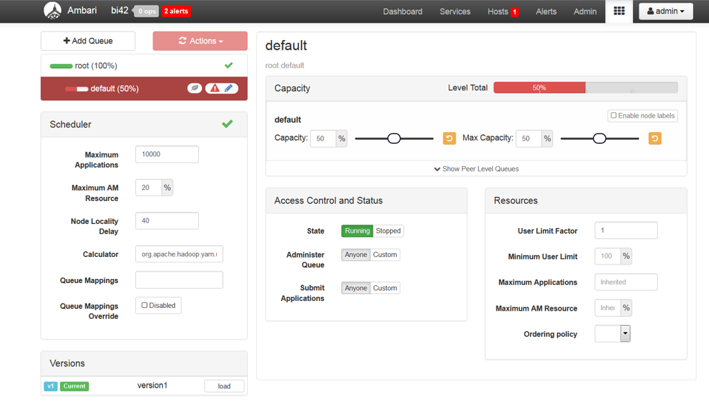Open the Hosts menu item
Screen dimensions: 709x405
[x=502, y=11]
